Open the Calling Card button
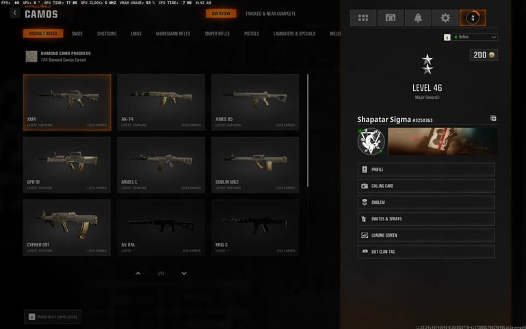This screenshot has height=329, width=526. pyautogui.click(x=426, y=186)
